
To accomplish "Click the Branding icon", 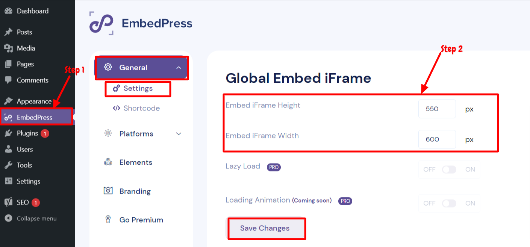I will point(108,191).
